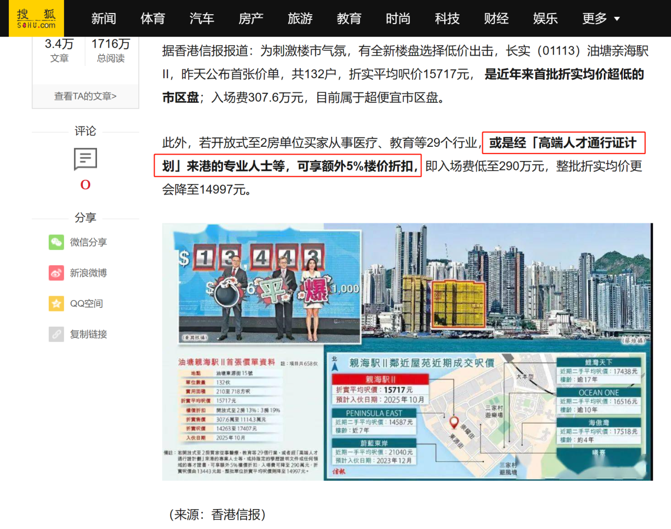Click the 微信分享 text link

point(89,242)
